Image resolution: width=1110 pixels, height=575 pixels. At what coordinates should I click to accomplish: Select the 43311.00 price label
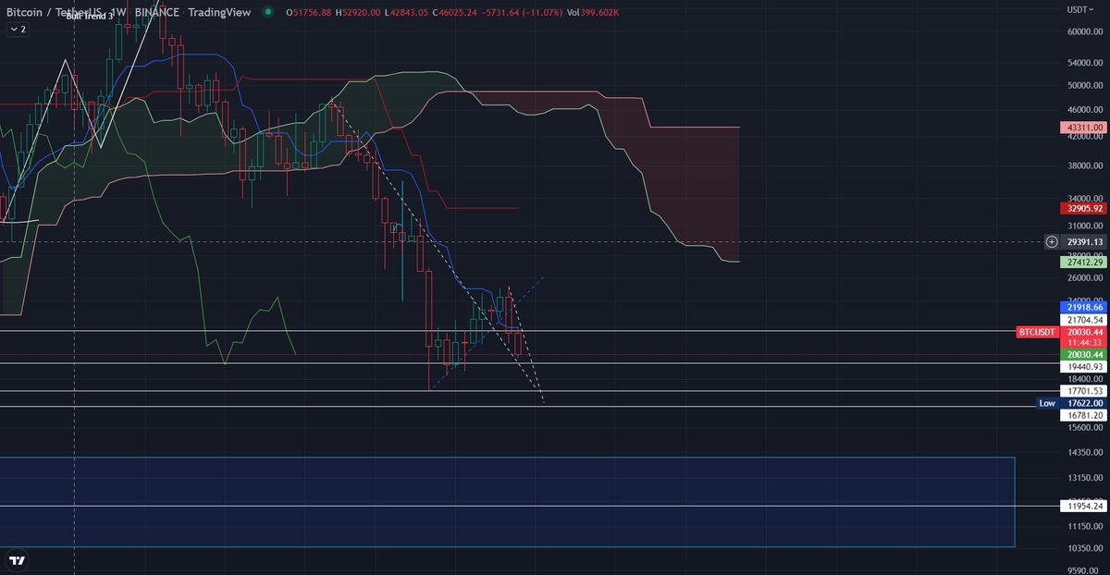[1085, 127]
